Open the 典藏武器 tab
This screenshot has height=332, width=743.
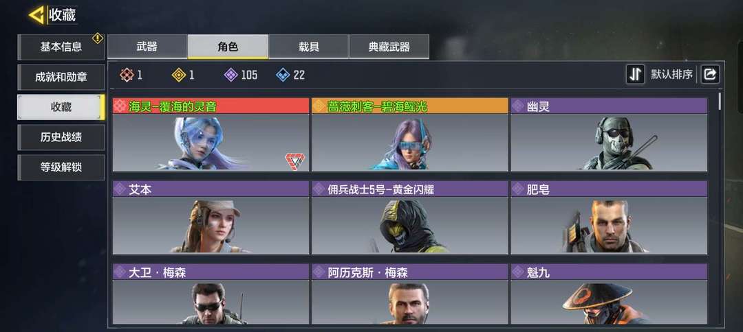click(x=389, y=47)
